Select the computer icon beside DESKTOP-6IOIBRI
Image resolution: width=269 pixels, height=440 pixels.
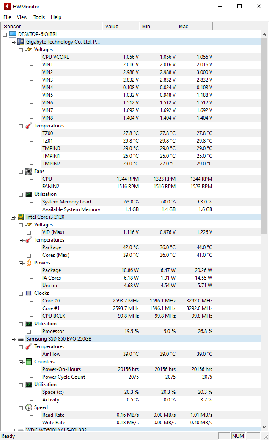[14, 34]
